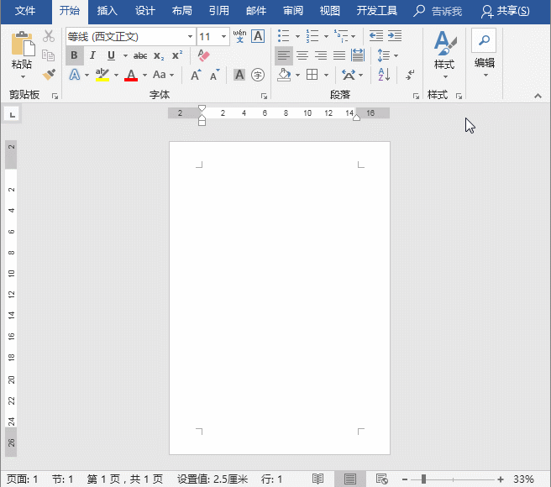Click the Cut scissors icon
551x487 pixels.
49,36
